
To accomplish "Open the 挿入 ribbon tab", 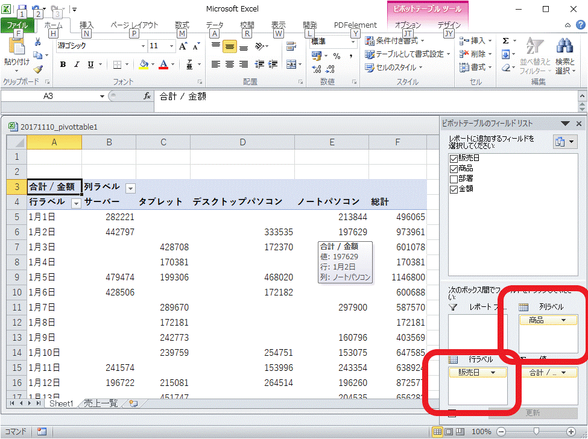I will [86, 25].
